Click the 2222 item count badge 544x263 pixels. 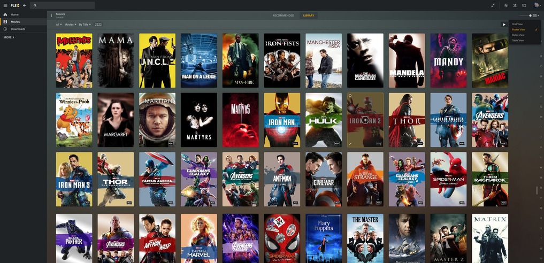click(x=98, y=25)
